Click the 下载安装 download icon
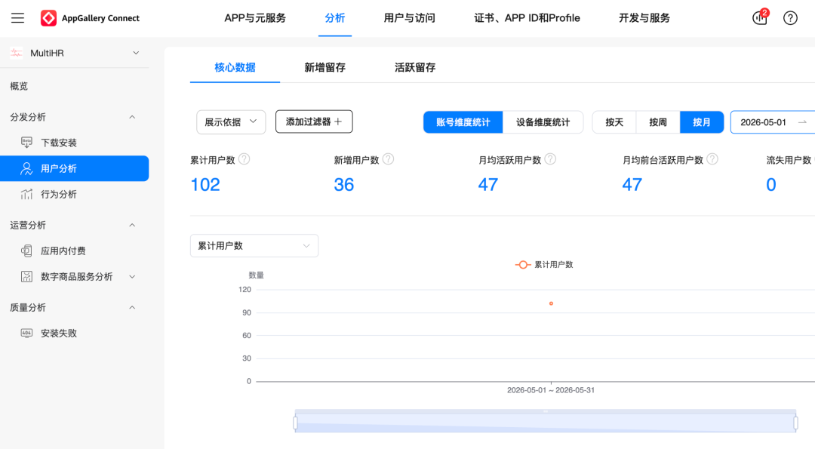The image size is (815, 449). pos(26,143)
